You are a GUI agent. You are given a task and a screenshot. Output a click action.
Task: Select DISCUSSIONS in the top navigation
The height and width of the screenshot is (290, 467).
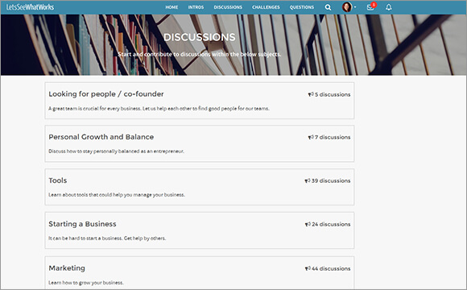coord(228,7)
